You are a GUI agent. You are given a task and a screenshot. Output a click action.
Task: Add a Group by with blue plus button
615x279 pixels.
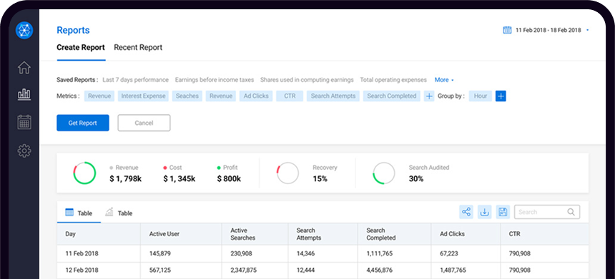(501, 96)
